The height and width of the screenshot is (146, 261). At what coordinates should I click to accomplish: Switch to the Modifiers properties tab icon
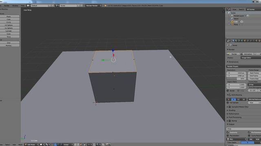coord(251,41)
